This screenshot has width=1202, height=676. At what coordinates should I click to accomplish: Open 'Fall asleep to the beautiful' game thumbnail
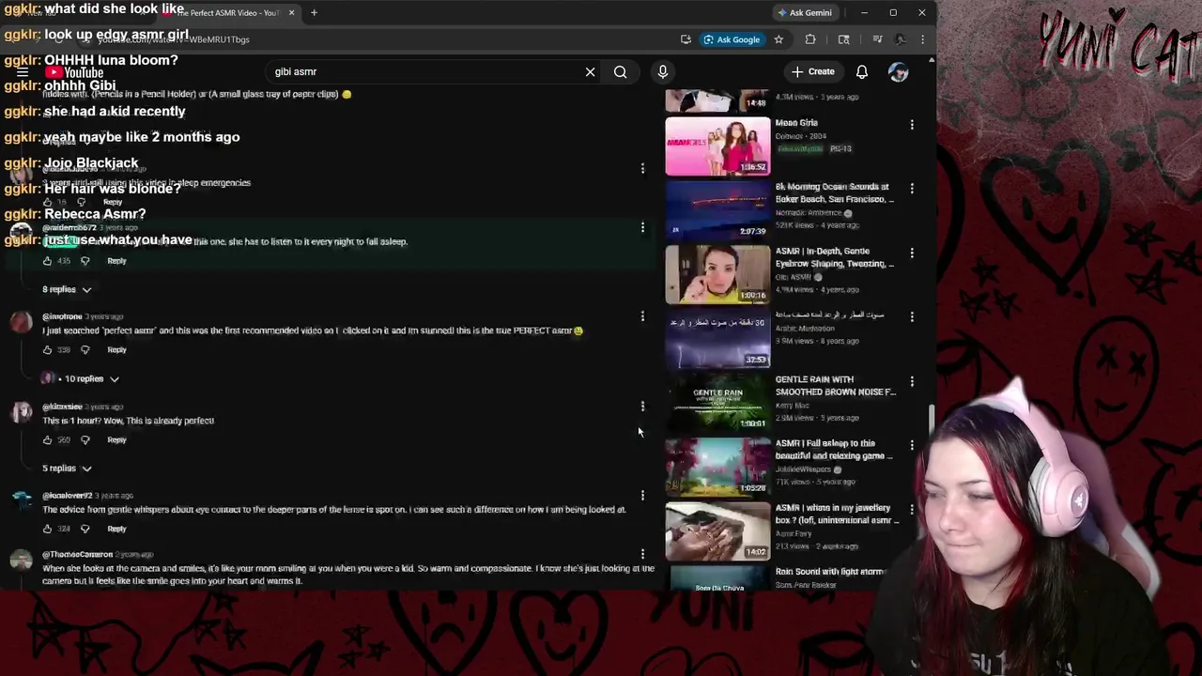click(x=717, y=468)
